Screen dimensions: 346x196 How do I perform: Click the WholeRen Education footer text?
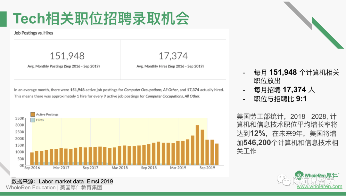31,188
